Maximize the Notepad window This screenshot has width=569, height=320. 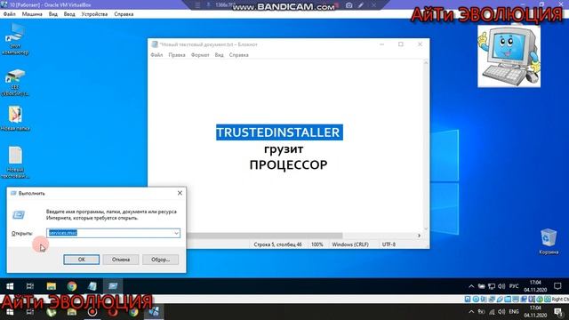401,44
